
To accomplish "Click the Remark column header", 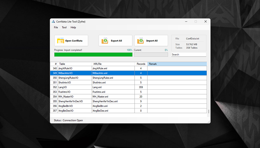I will tap(177, 64).
